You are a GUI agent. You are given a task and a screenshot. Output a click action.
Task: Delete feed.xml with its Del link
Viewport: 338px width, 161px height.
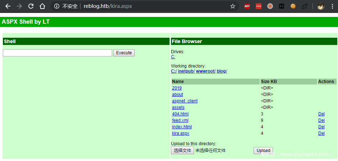point(321,120)
